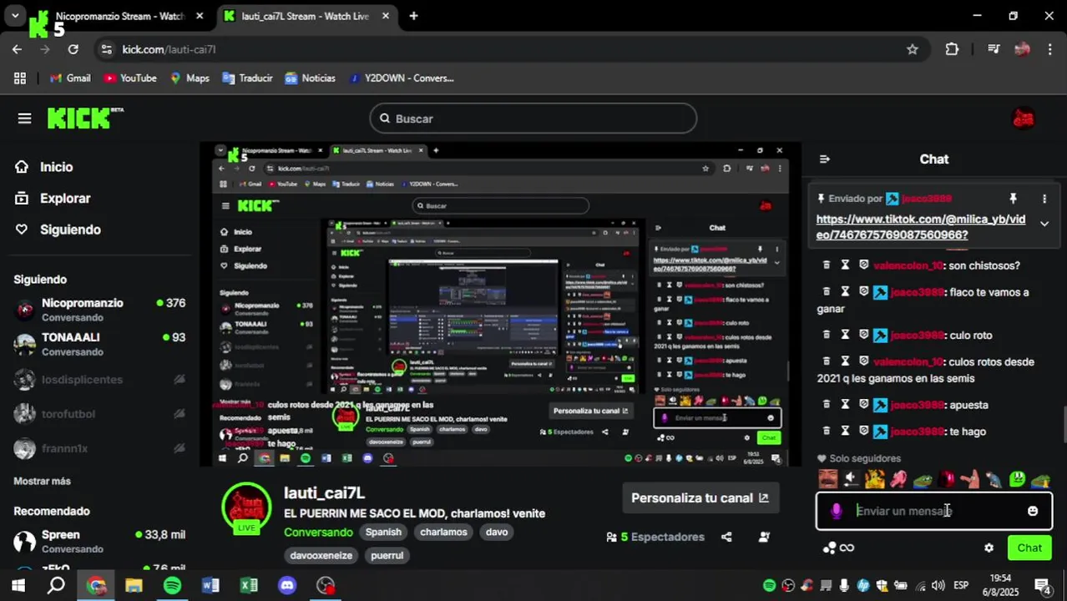Reload the page with Chrome's refresh button

point(73,49)
